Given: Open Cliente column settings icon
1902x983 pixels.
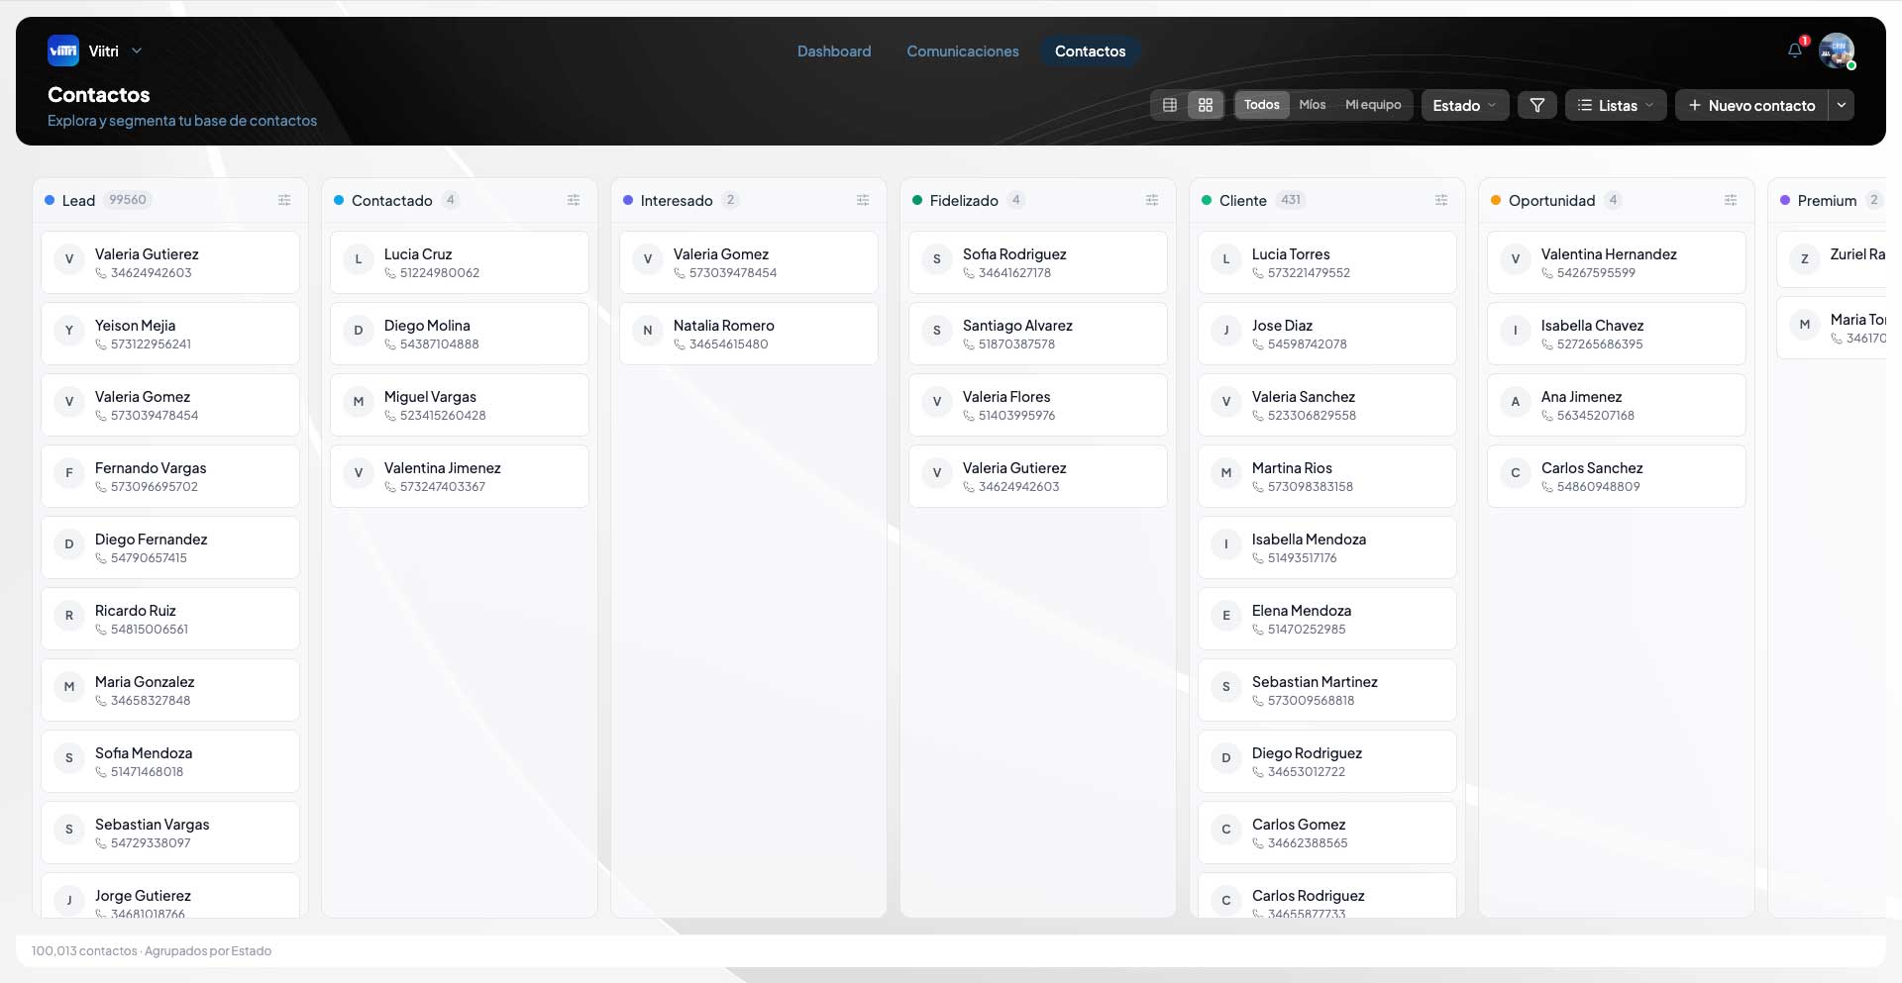Looking at the screenshot, I should (1441, 200).
